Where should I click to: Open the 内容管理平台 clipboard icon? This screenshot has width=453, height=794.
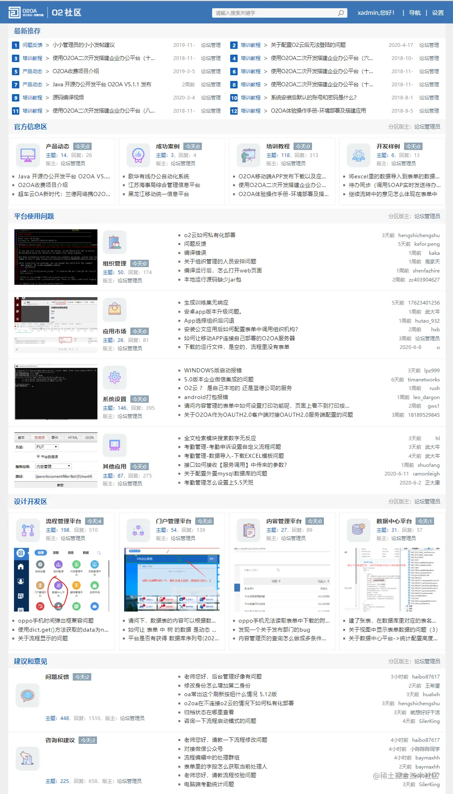pos(248,530)
